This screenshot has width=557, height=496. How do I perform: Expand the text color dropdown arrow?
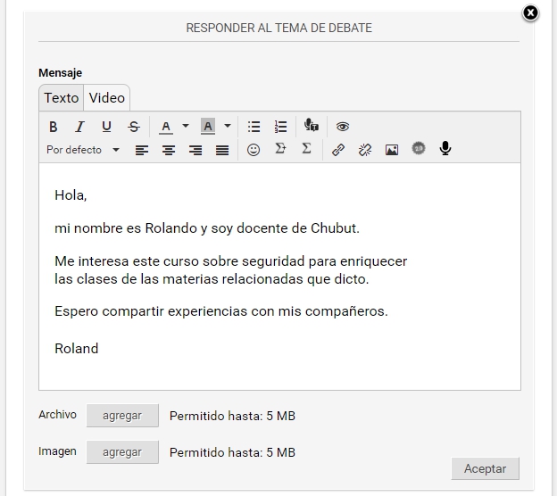(x=186, y=127)
